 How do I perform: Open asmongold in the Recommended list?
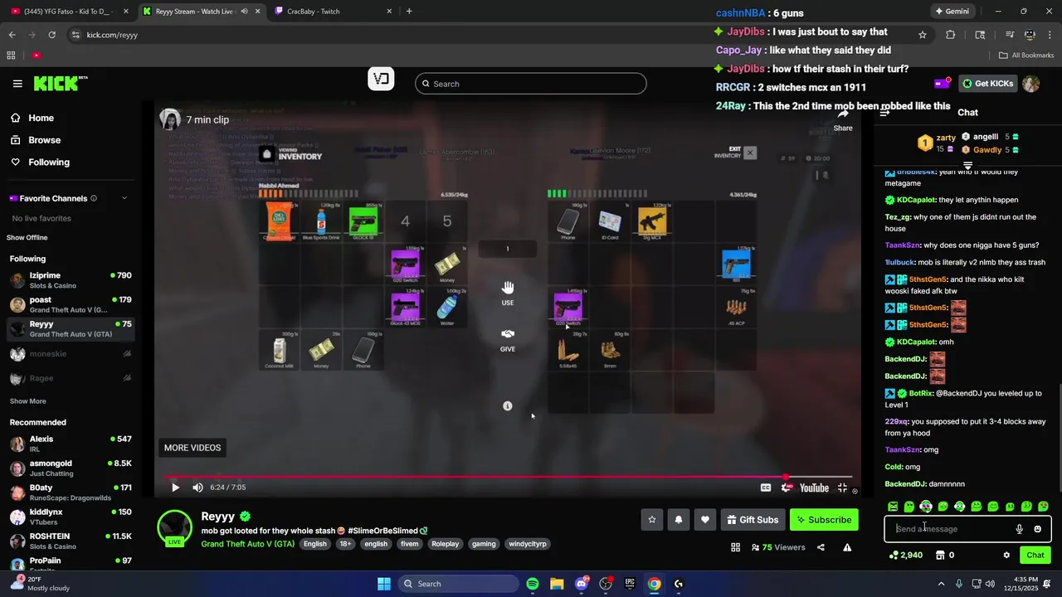pos(71,468)
